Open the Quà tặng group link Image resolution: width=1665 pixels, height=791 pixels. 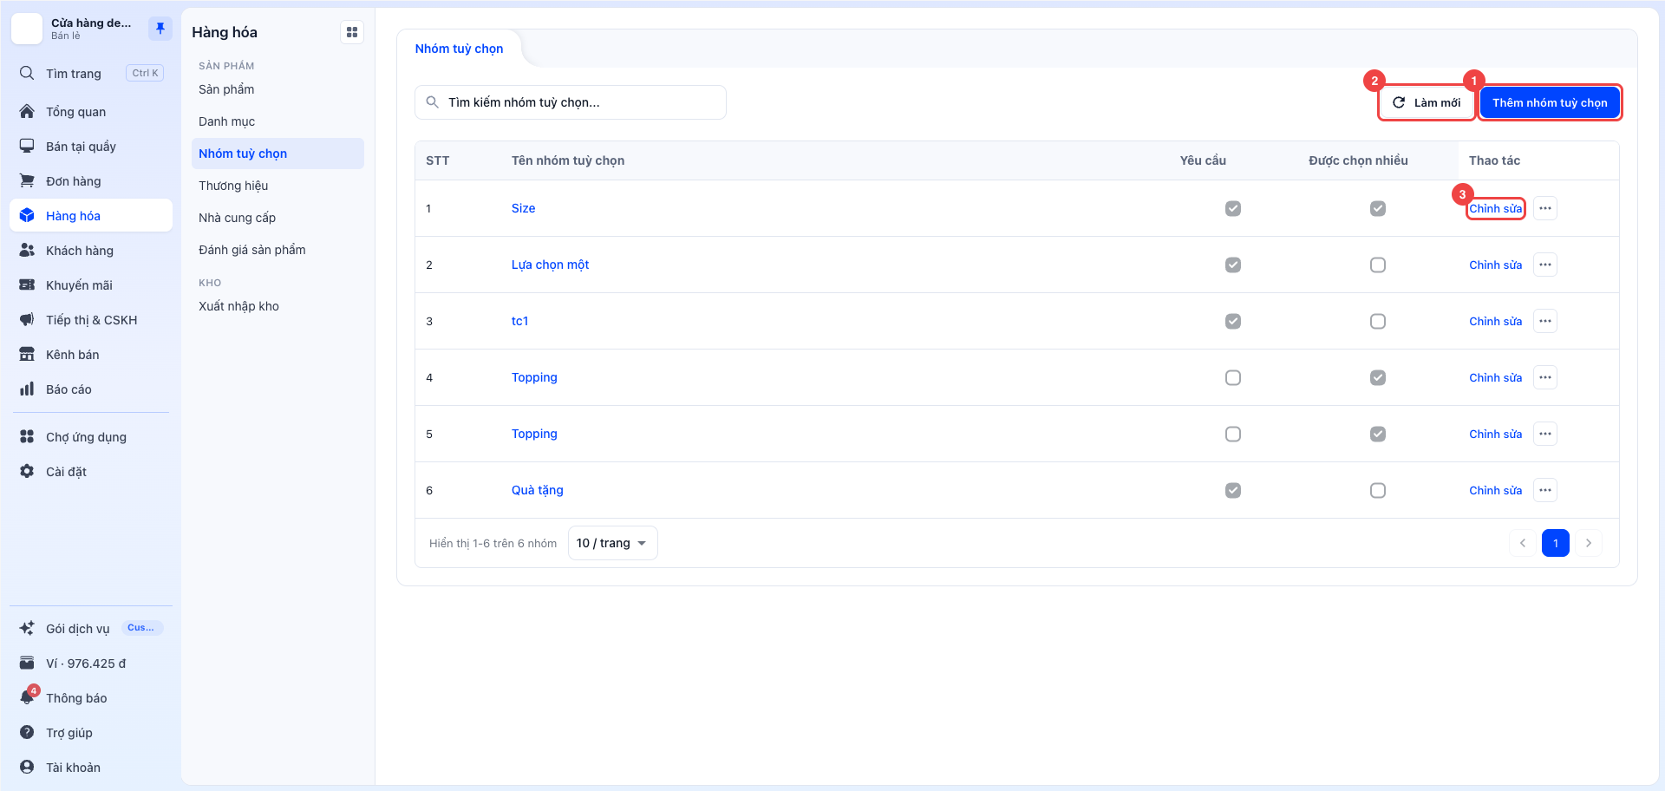point(537,490)
